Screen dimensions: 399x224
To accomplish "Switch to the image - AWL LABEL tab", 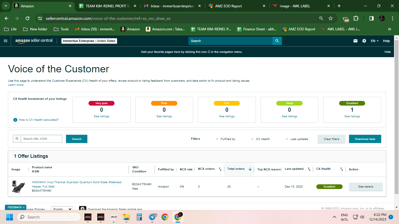I will pos(301,6).
